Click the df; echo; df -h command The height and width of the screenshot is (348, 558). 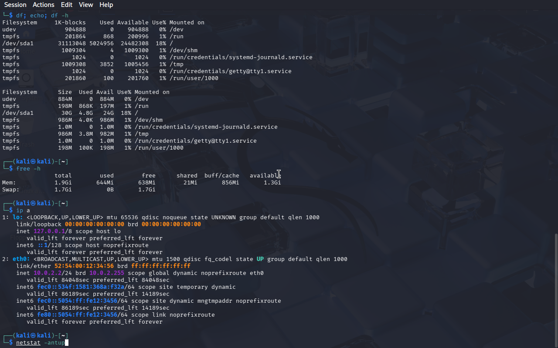point(42,16)
